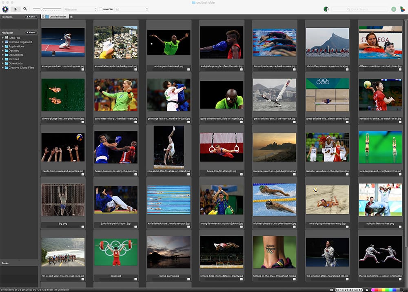Screen dimensions: 408x292
Task: Open the All filter dropdown
Action: point(131,9)
